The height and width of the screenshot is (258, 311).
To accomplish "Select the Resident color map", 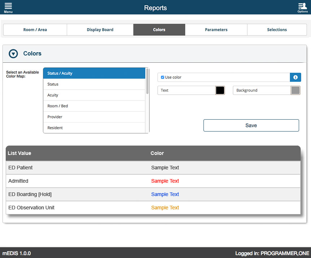I will click(94, 128).
